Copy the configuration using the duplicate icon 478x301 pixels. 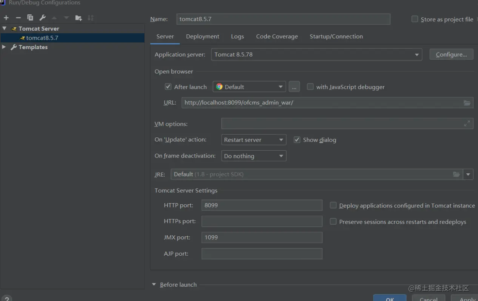coord(30,18)
